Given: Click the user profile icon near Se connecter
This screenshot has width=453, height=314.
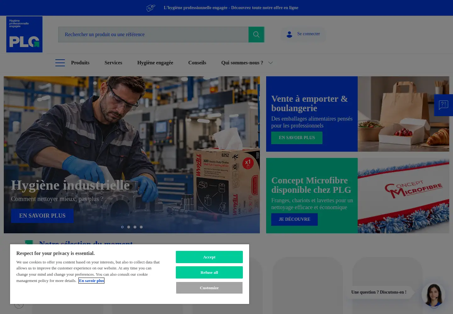Looking at the screenshot, I should (289, 34).
